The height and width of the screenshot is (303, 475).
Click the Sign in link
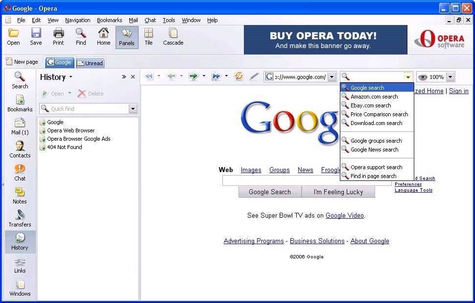tap(459, 91)
